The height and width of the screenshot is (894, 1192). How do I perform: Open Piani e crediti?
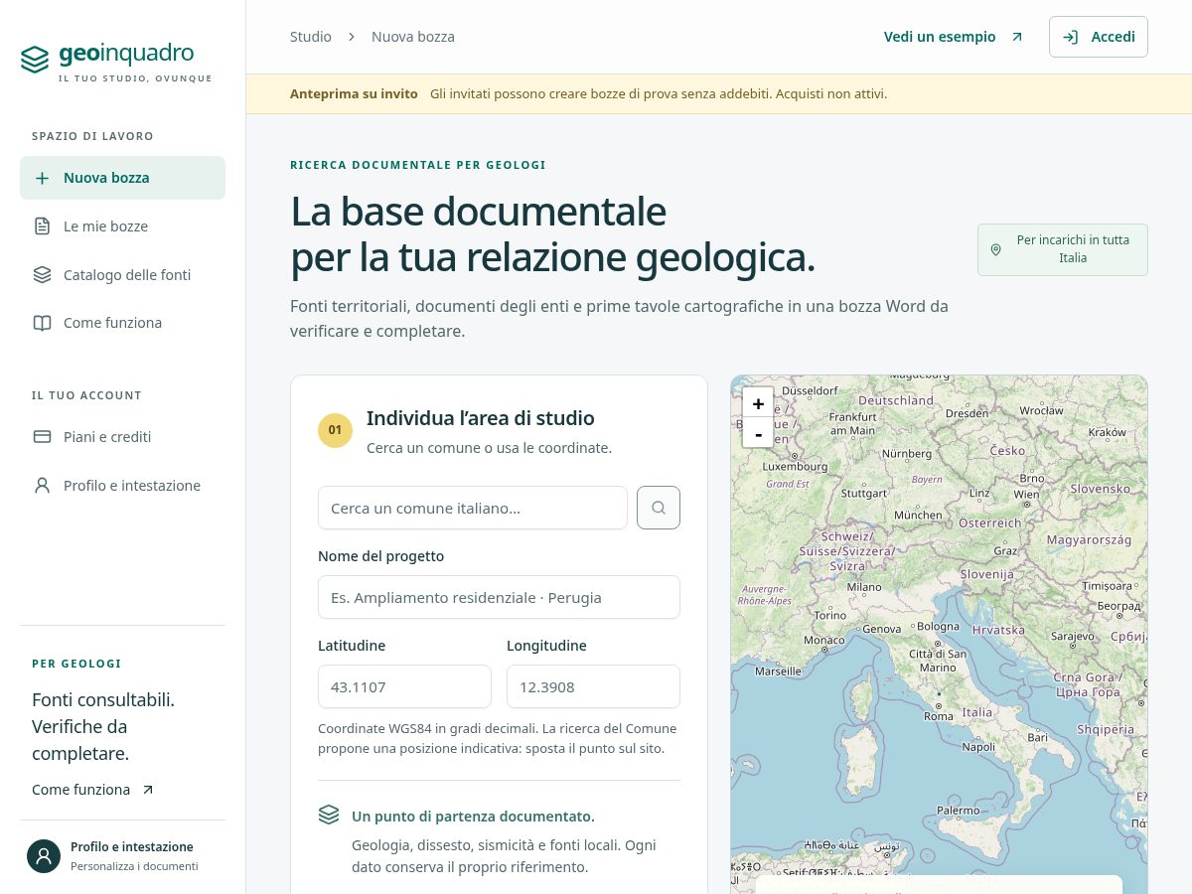(x=122, y=437)
